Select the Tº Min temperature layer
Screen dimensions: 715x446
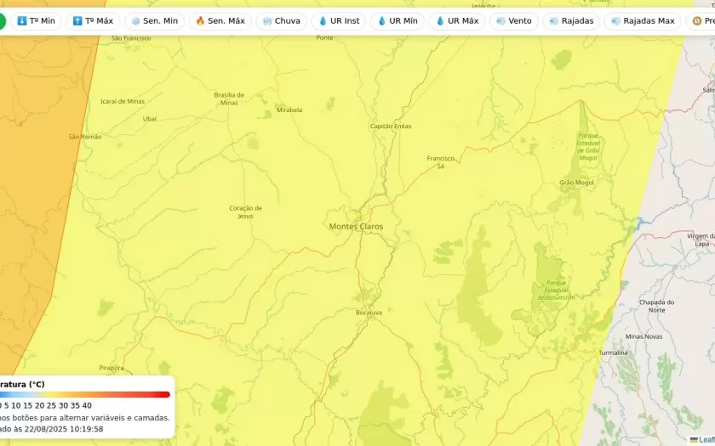(x=36, y=20)
